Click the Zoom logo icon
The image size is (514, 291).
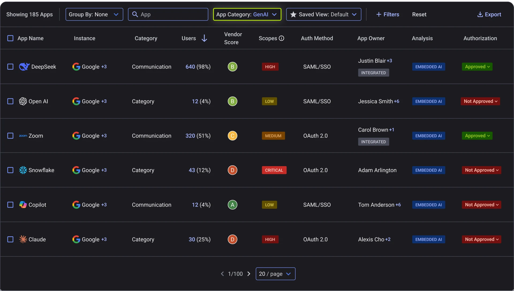23,136
